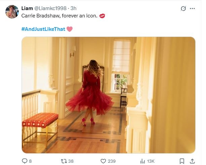
Task: Click the share post icon
Action: point(192,161)
